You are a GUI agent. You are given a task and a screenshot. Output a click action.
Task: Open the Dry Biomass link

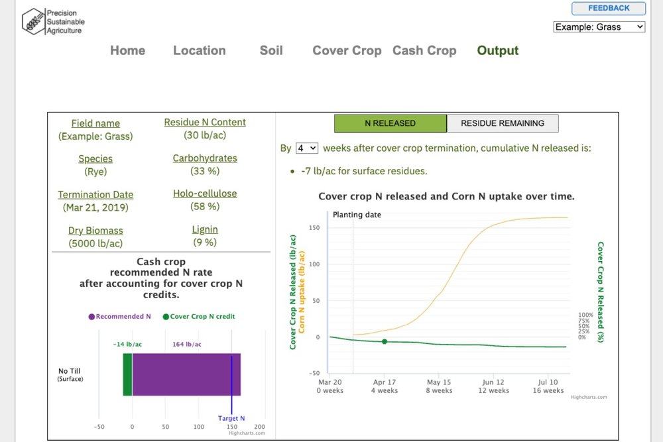95,230
